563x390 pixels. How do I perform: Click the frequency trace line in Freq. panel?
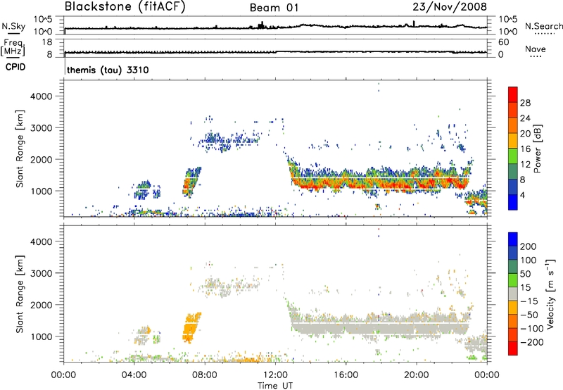point(276,52)
